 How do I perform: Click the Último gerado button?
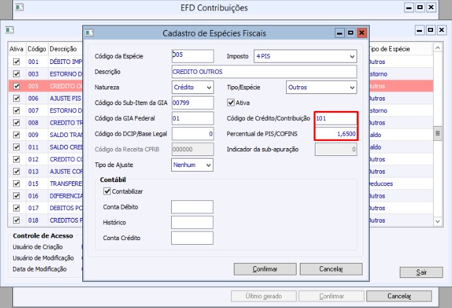[x=263, y=296]
